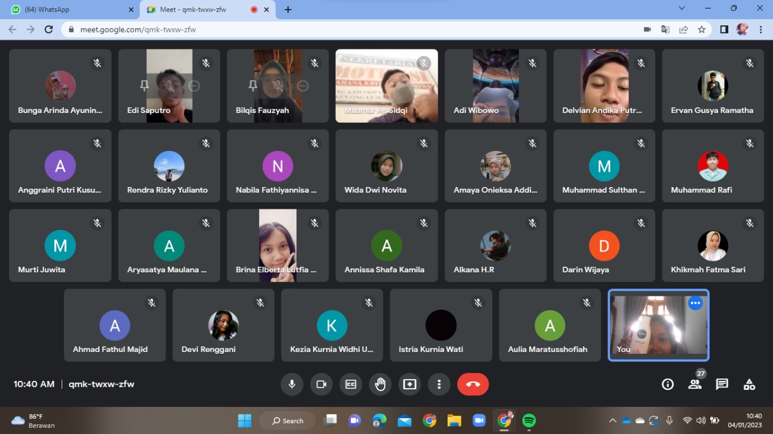Image resolution: width=773 pixels, height=434 pixels.
Task: Toggle the camera on or off
Action: tap(321, 385)
